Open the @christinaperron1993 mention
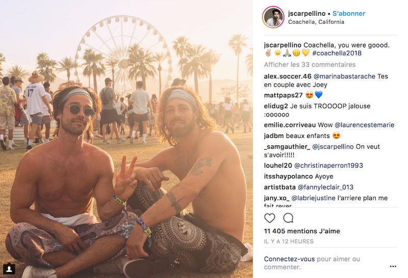The image size is (408, 278). [x=328, y=165]
